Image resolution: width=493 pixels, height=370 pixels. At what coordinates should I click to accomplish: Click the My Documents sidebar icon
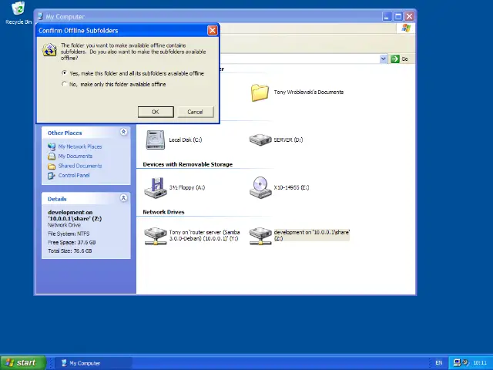52,156
